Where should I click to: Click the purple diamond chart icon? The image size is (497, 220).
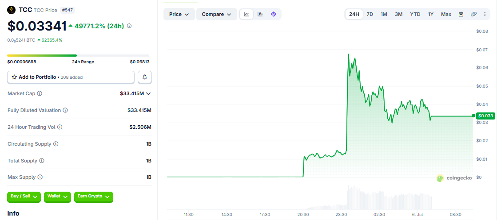(274, 14)
